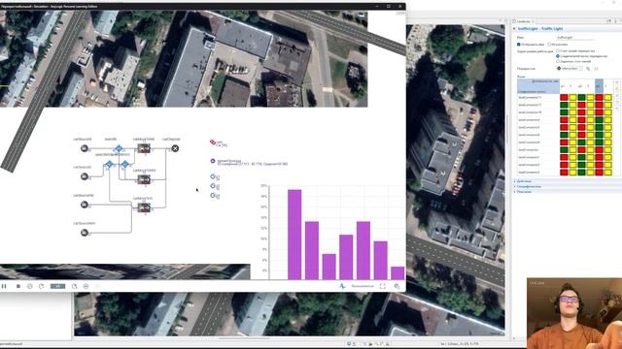Select the topmost car source block
The width and height of the screenshot is (622, 349).
(85, 148)
